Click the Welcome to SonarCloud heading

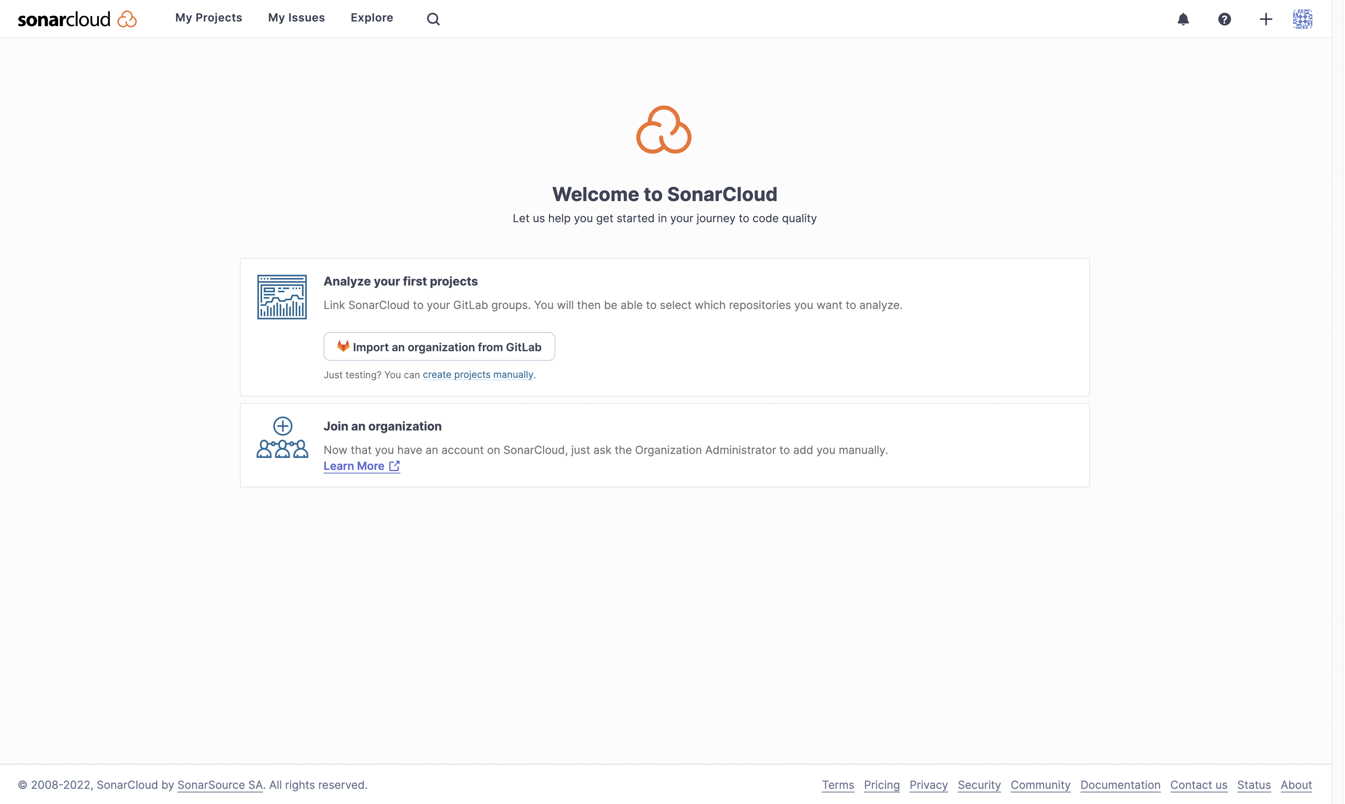(665, 194)
